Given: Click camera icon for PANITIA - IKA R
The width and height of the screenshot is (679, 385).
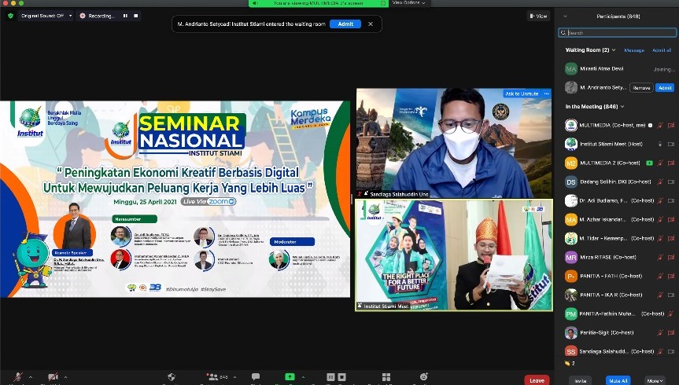Looking at the screenshot, I should point(671,295).
